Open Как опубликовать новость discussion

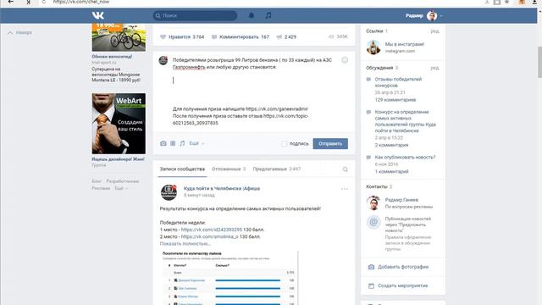[x=405, y=158]
